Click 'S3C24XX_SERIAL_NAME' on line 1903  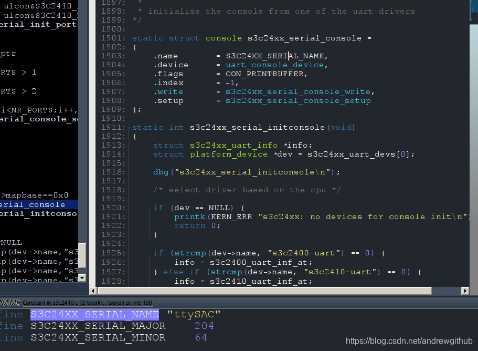[274, 56]
